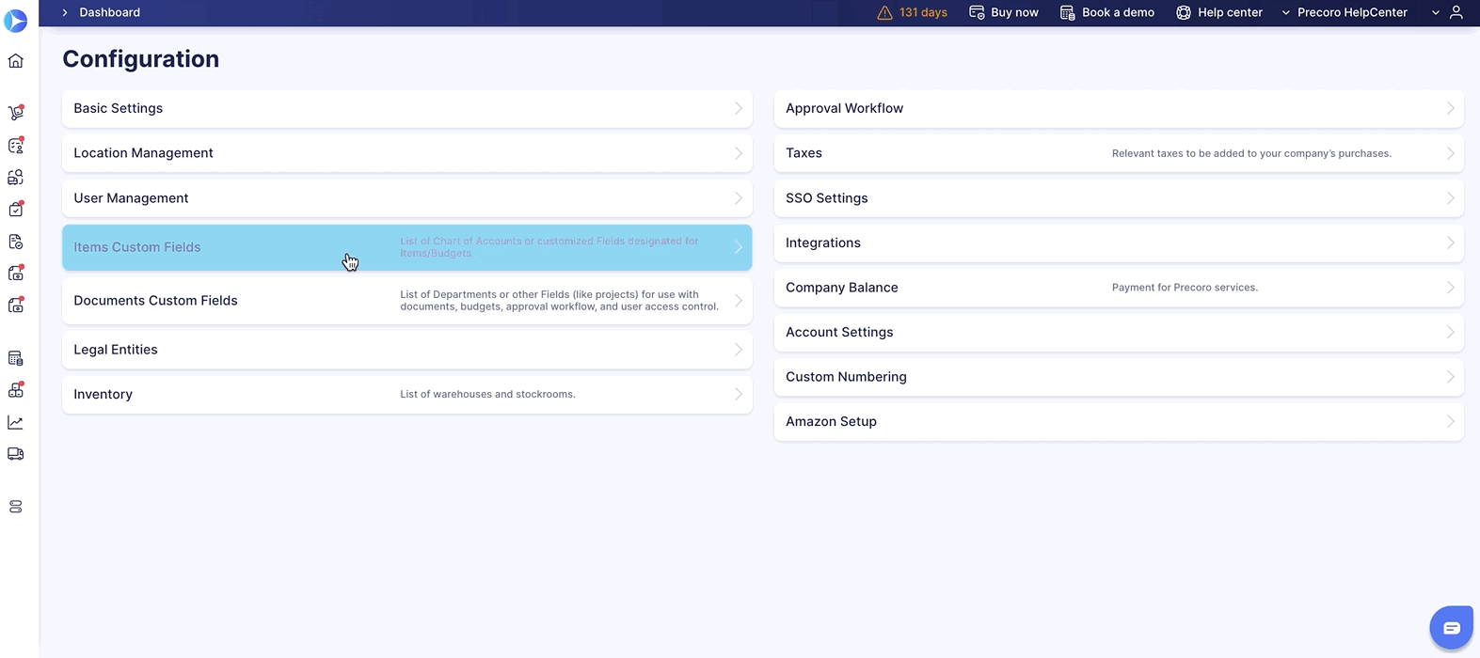
Task: Open the home icon in sidebar
Action: (16, 61)
